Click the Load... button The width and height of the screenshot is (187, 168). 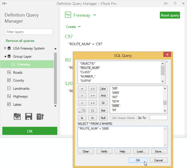click(x=141, y=151)
